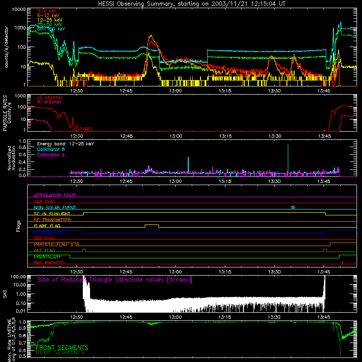Click 13:30 tick under the Flags panel
Viewport: 362px width, 362px height.
click(x=274, y=272)
